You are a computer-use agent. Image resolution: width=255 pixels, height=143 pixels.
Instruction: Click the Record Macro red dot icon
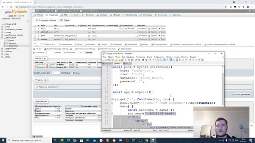[x=190, y=60]
